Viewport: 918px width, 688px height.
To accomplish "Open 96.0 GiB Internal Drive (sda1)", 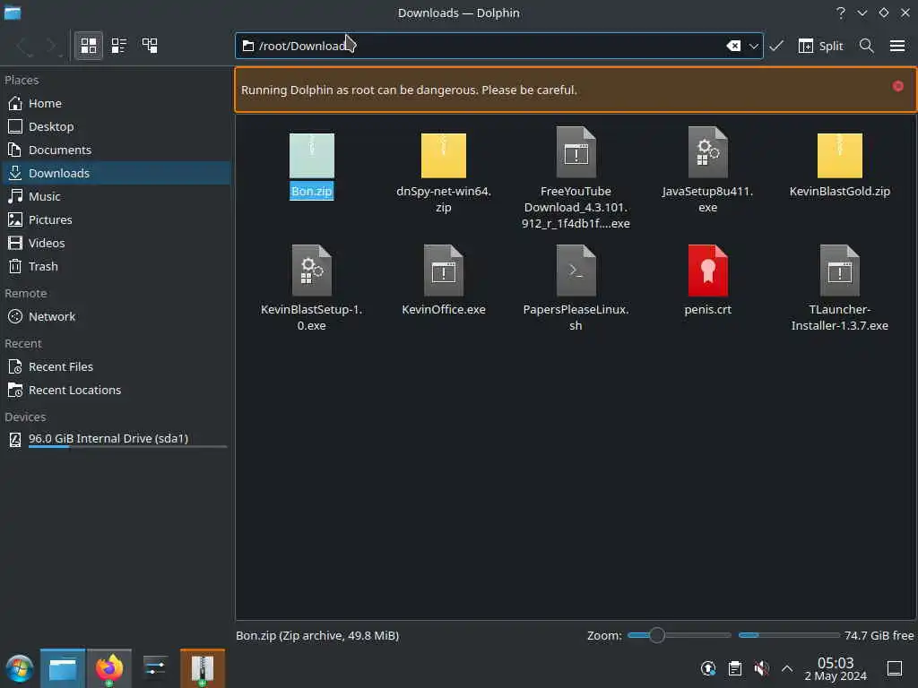I will coord(116,439).
